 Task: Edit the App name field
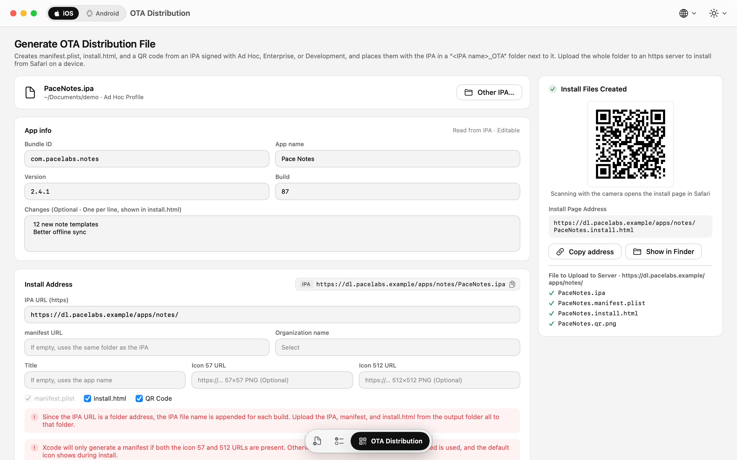pos(397,159)
